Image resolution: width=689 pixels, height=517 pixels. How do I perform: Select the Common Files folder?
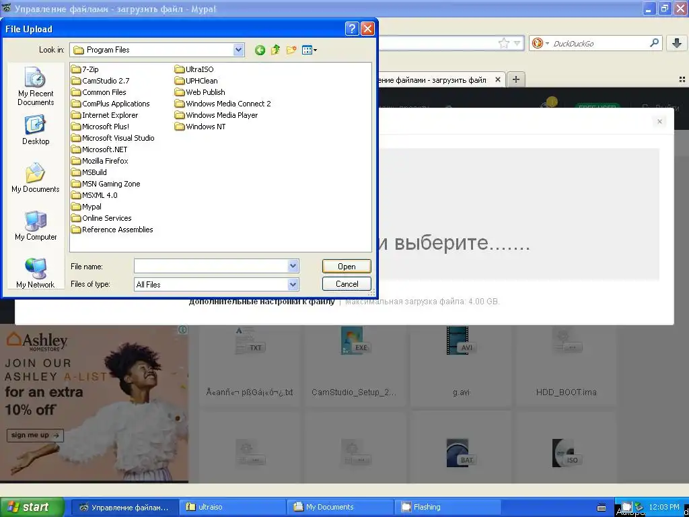click(98, 92)
